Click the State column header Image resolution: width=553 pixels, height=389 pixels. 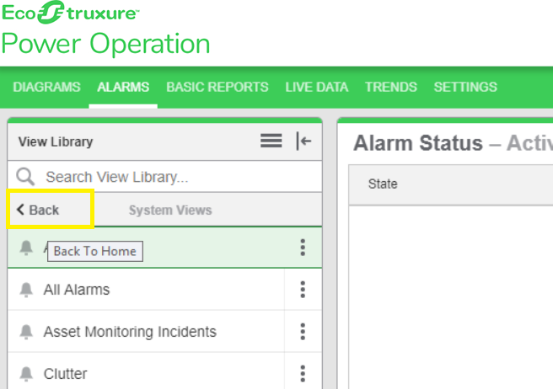[x=383, y=184]
